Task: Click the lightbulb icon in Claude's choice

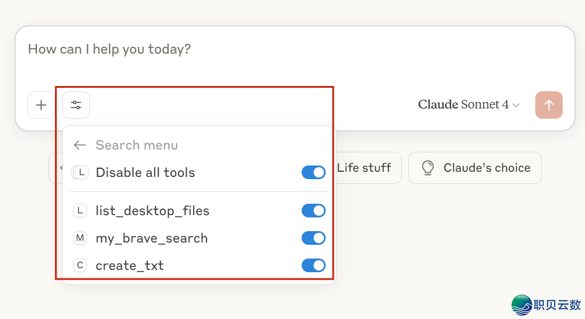Action: (x=427, y=168)
